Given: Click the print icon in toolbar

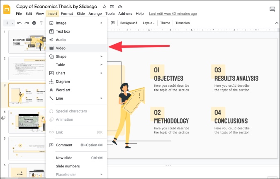Looking at the screenshot, I should click(x=34, y=23).
